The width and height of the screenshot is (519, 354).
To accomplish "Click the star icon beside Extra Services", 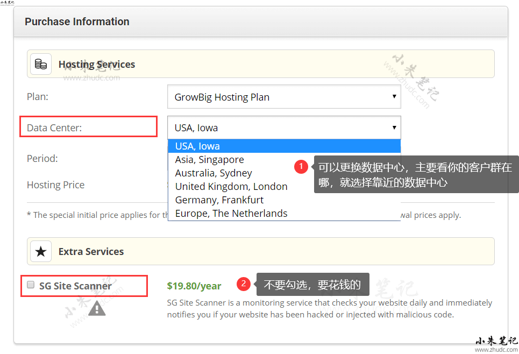I will [x=41, y=251].
